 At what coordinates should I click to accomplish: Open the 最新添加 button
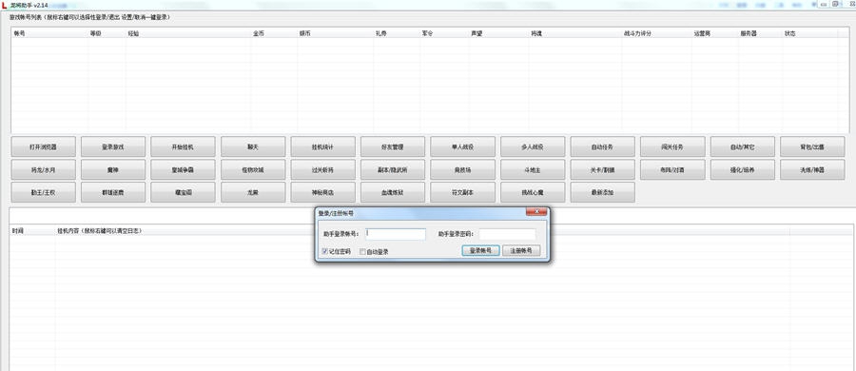(603, 192)
